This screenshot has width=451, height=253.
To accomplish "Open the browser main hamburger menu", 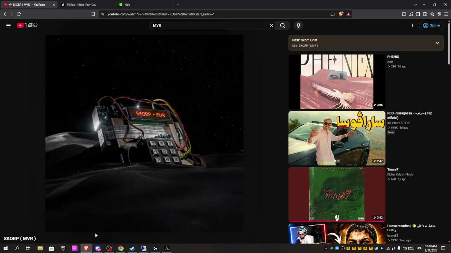I will [446, 14].
